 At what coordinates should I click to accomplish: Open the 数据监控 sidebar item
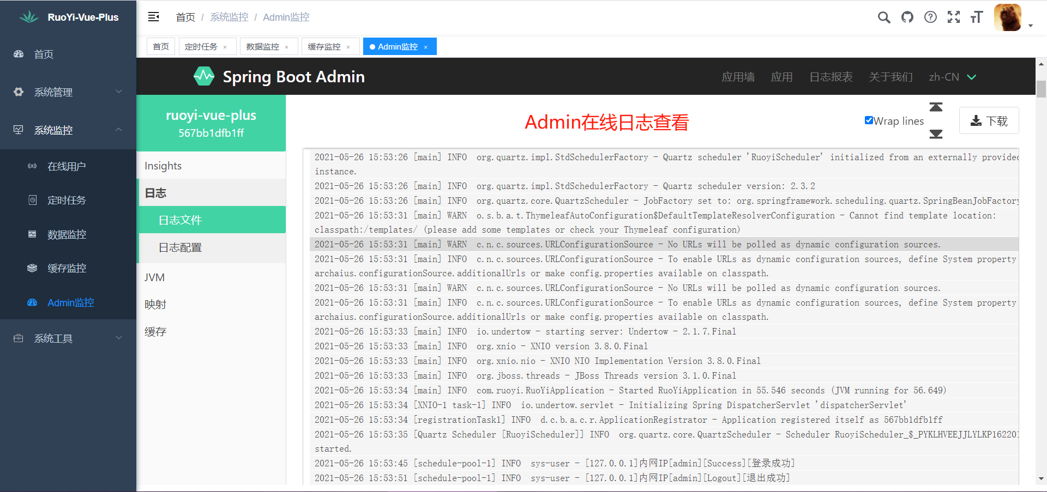coord(68,234)
